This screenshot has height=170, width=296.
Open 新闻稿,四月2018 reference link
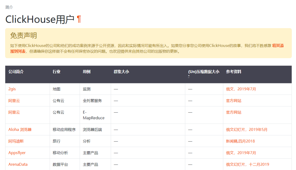(x=241, y=141)
